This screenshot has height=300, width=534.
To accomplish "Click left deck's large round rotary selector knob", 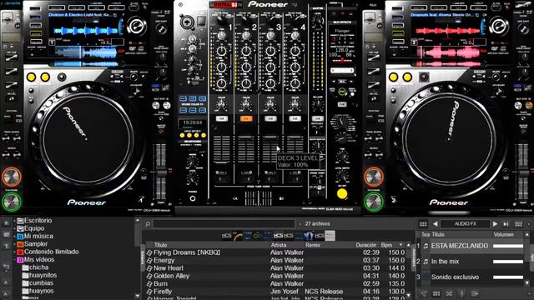I will (136, 26).
